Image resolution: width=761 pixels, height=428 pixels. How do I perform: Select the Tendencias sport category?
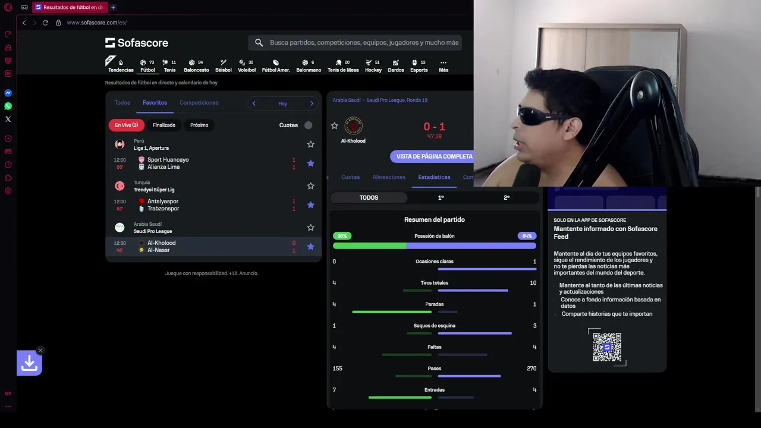point(121,66)
